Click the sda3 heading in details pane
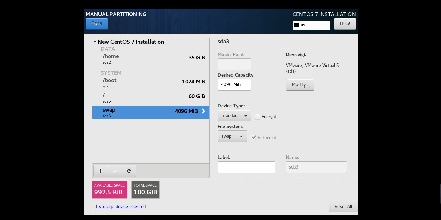 223,42
